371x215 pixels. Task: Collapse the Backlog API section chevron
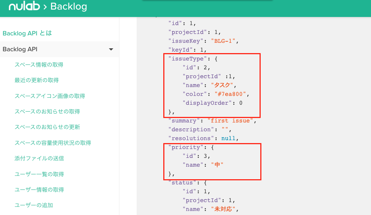pos(111,49)
